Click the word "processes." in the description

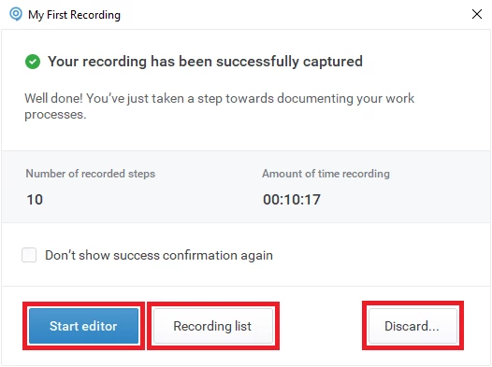pyautogui.click(x=55, y=115)
